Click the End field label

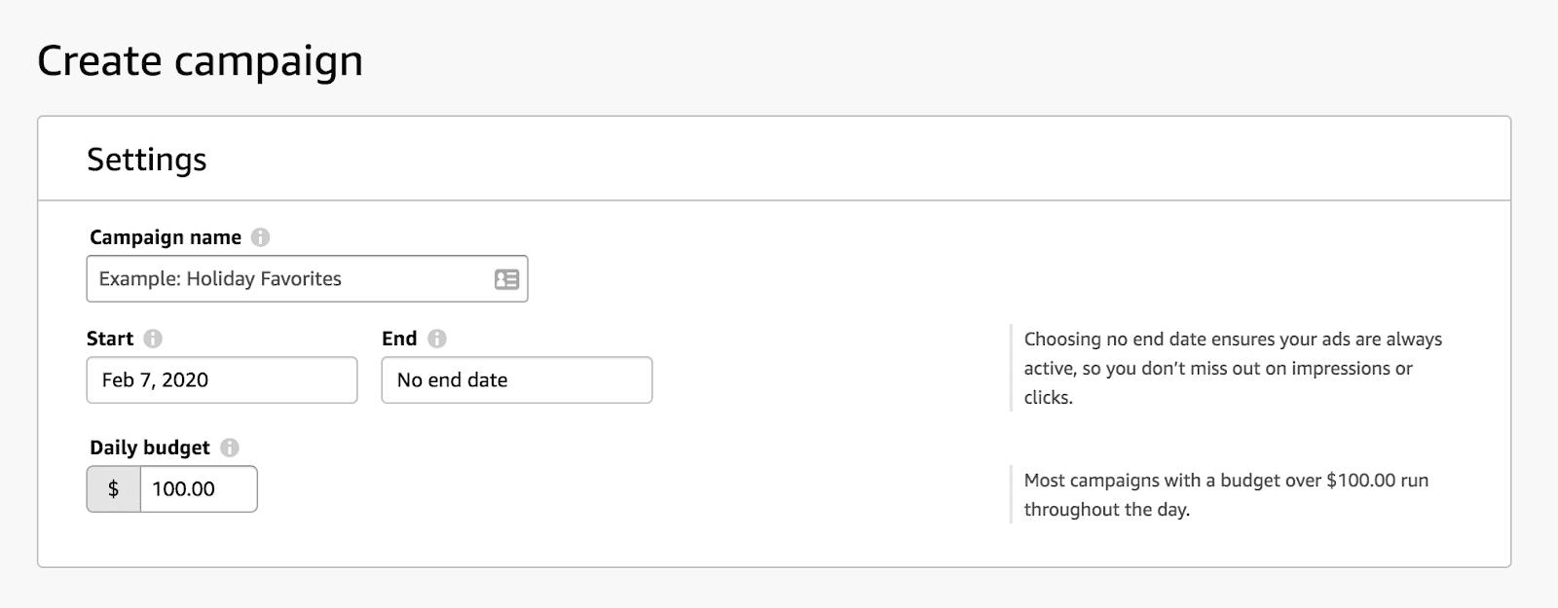(399, 339)
